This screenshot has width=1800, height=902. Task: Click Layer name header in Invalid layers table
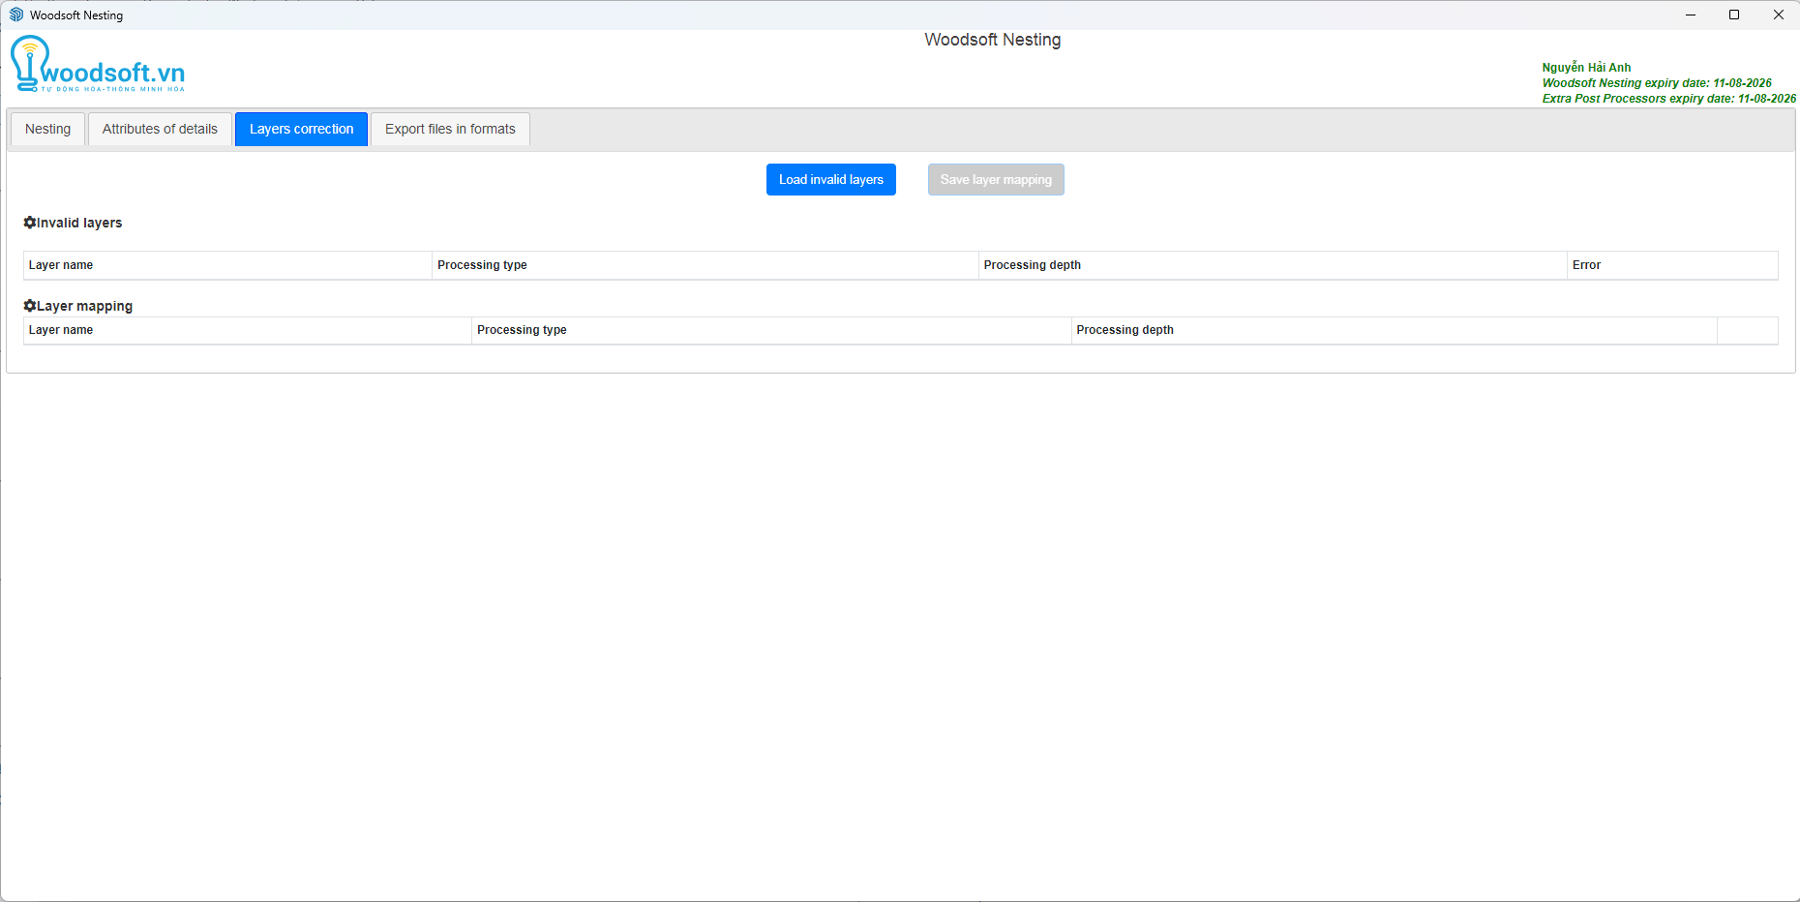(61, 265)
